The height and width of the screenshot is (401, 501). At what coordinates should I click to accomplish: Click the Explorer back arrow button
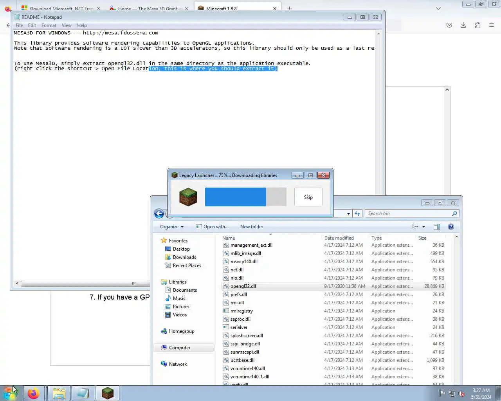159,213
